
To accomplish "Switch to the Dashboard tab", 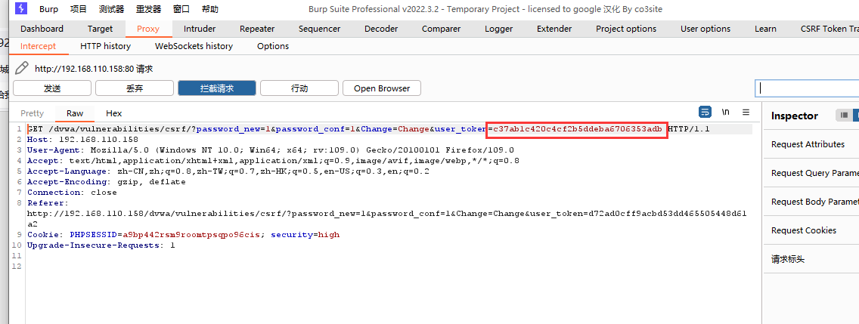I will (42, 29).
